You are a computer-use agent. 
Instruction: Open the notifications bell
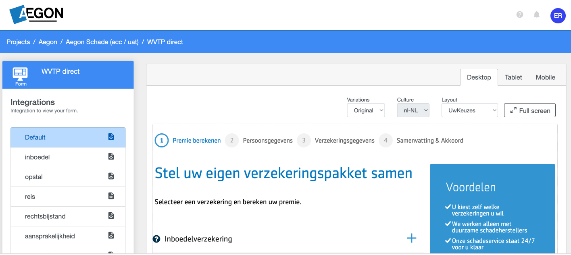coord(537,15)
